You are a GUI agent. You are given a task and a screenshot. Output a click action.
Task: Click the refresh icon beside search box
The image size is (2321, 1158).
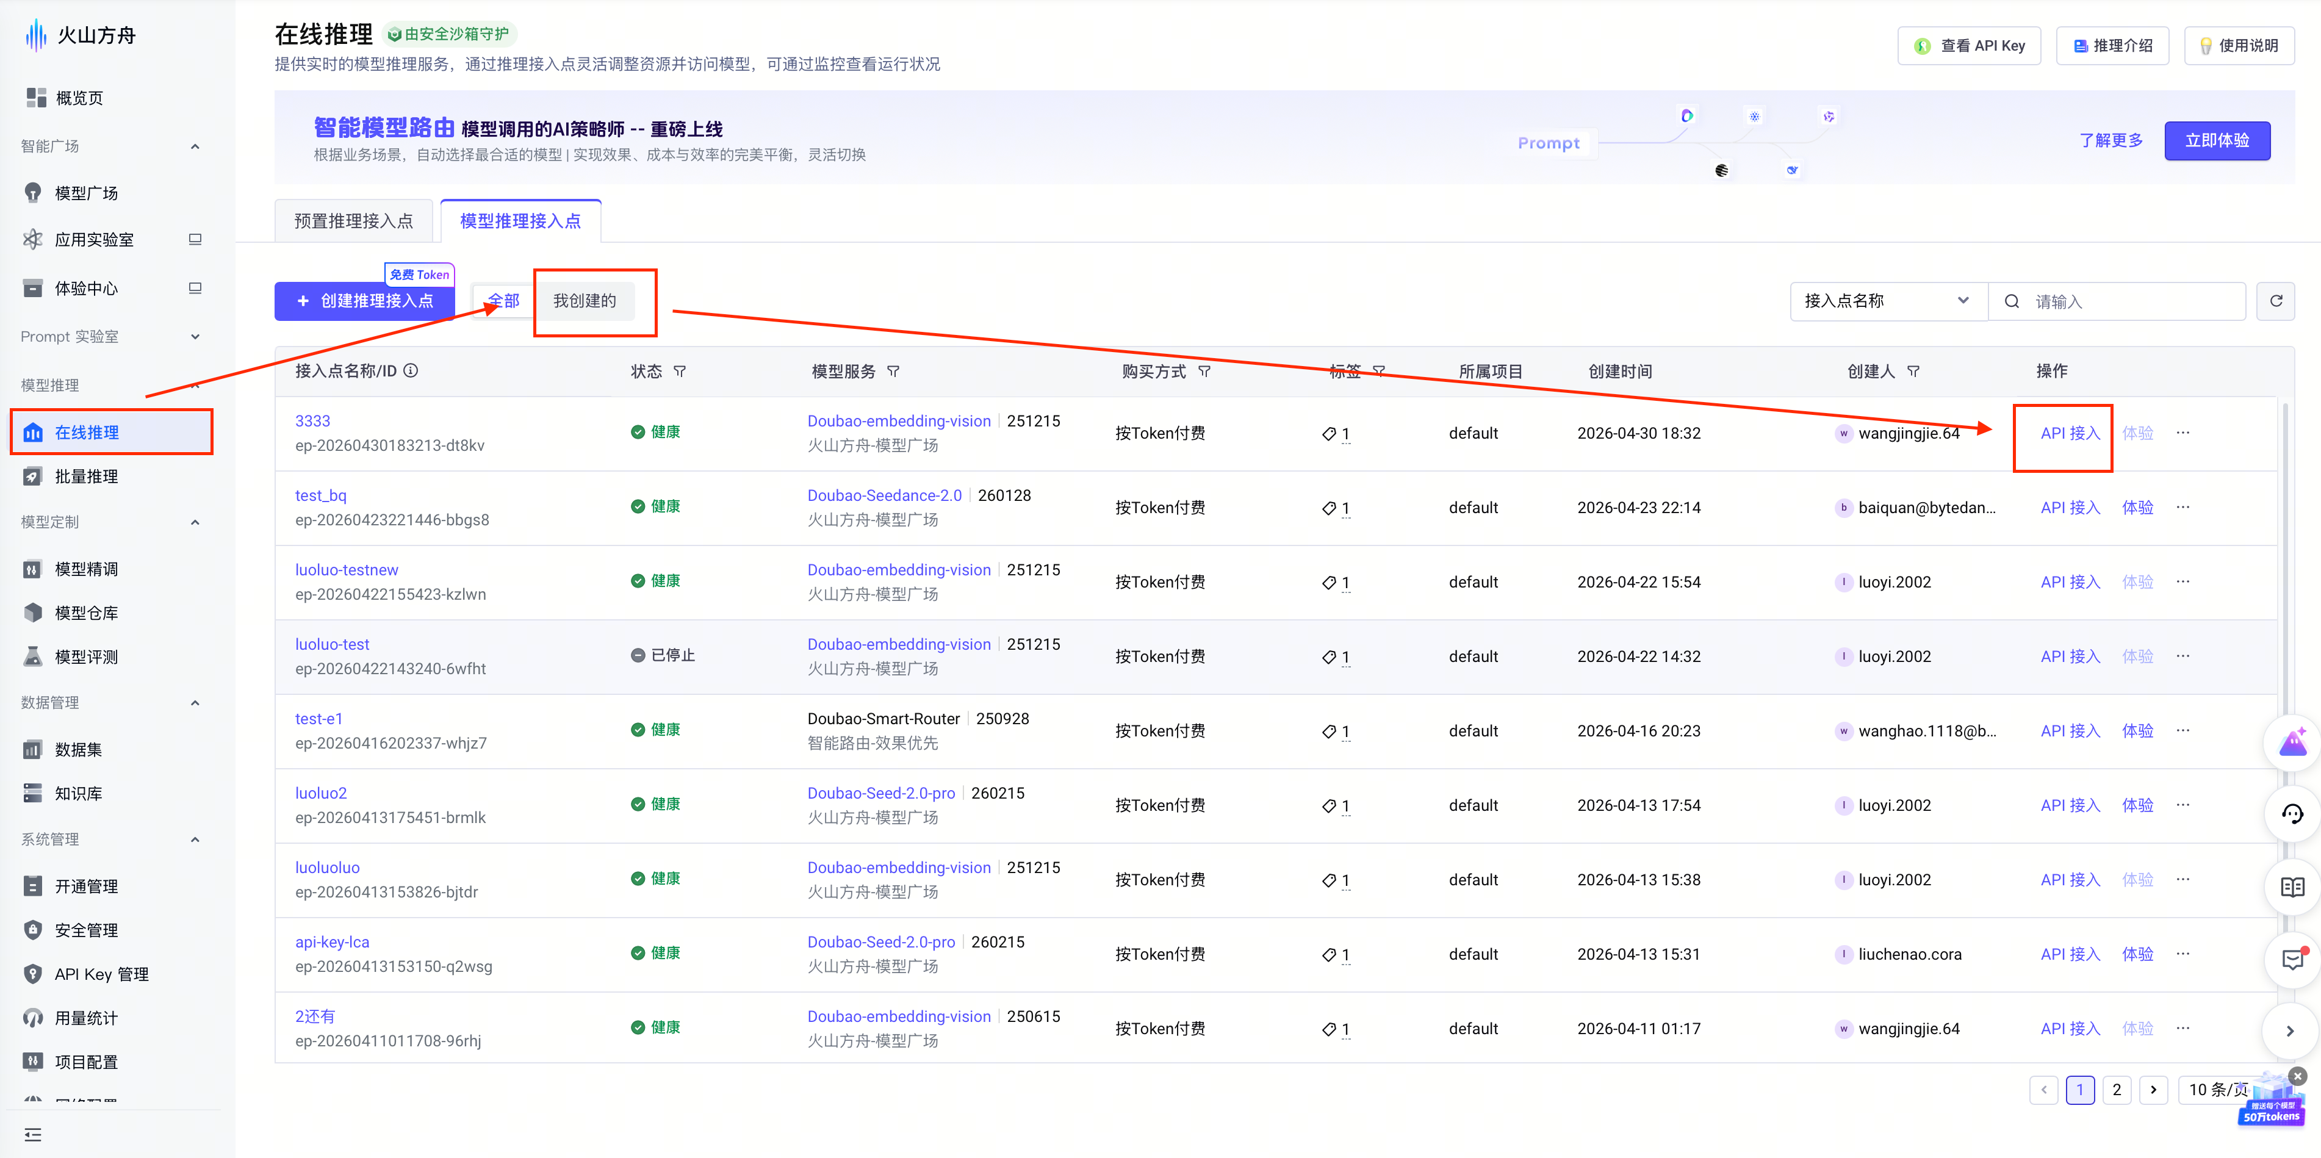click(2276, 301)
